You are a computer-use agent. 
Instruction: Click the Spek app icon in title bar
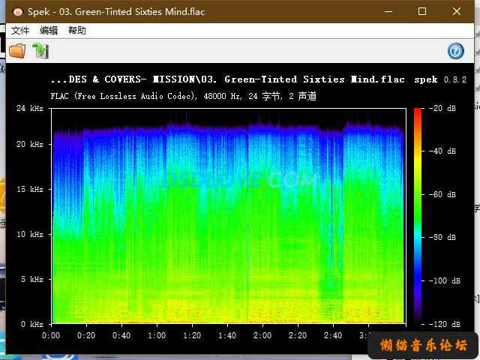point(18,12)
